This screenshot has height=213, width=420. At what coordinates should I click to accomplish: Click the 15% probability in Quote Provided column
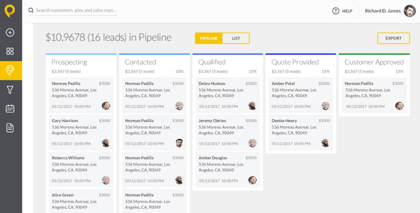pos(326,71)
